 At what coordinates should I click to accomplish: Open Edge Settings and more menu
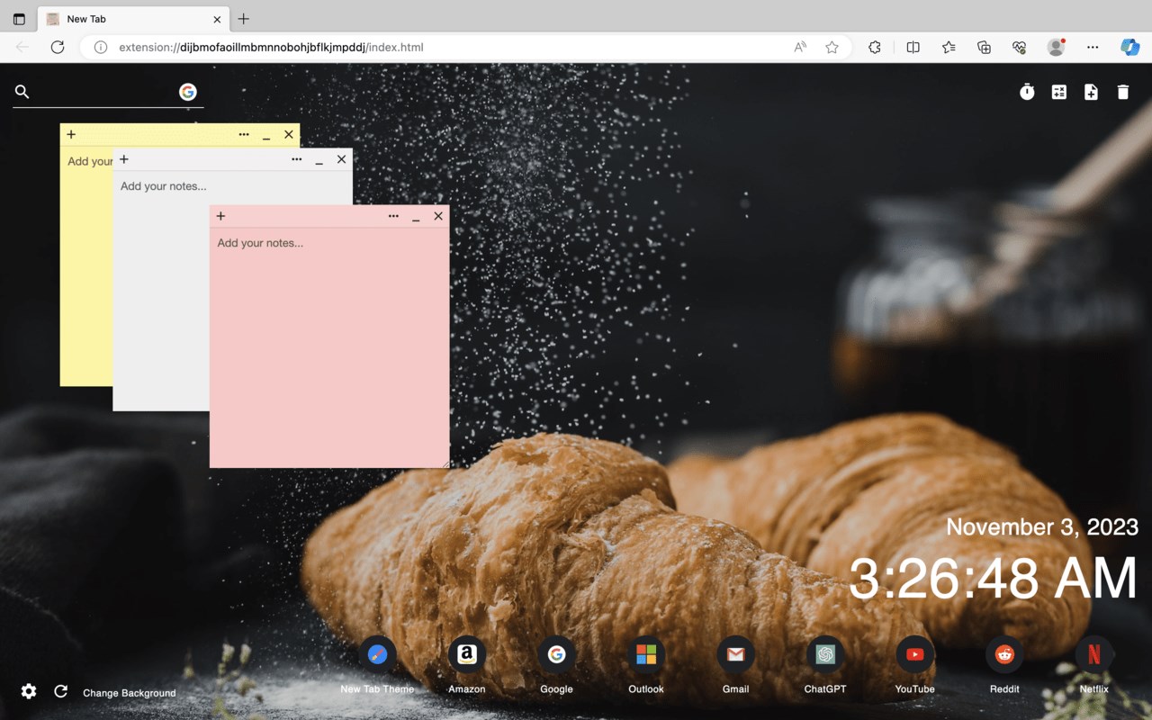(x=1093, y=47)
